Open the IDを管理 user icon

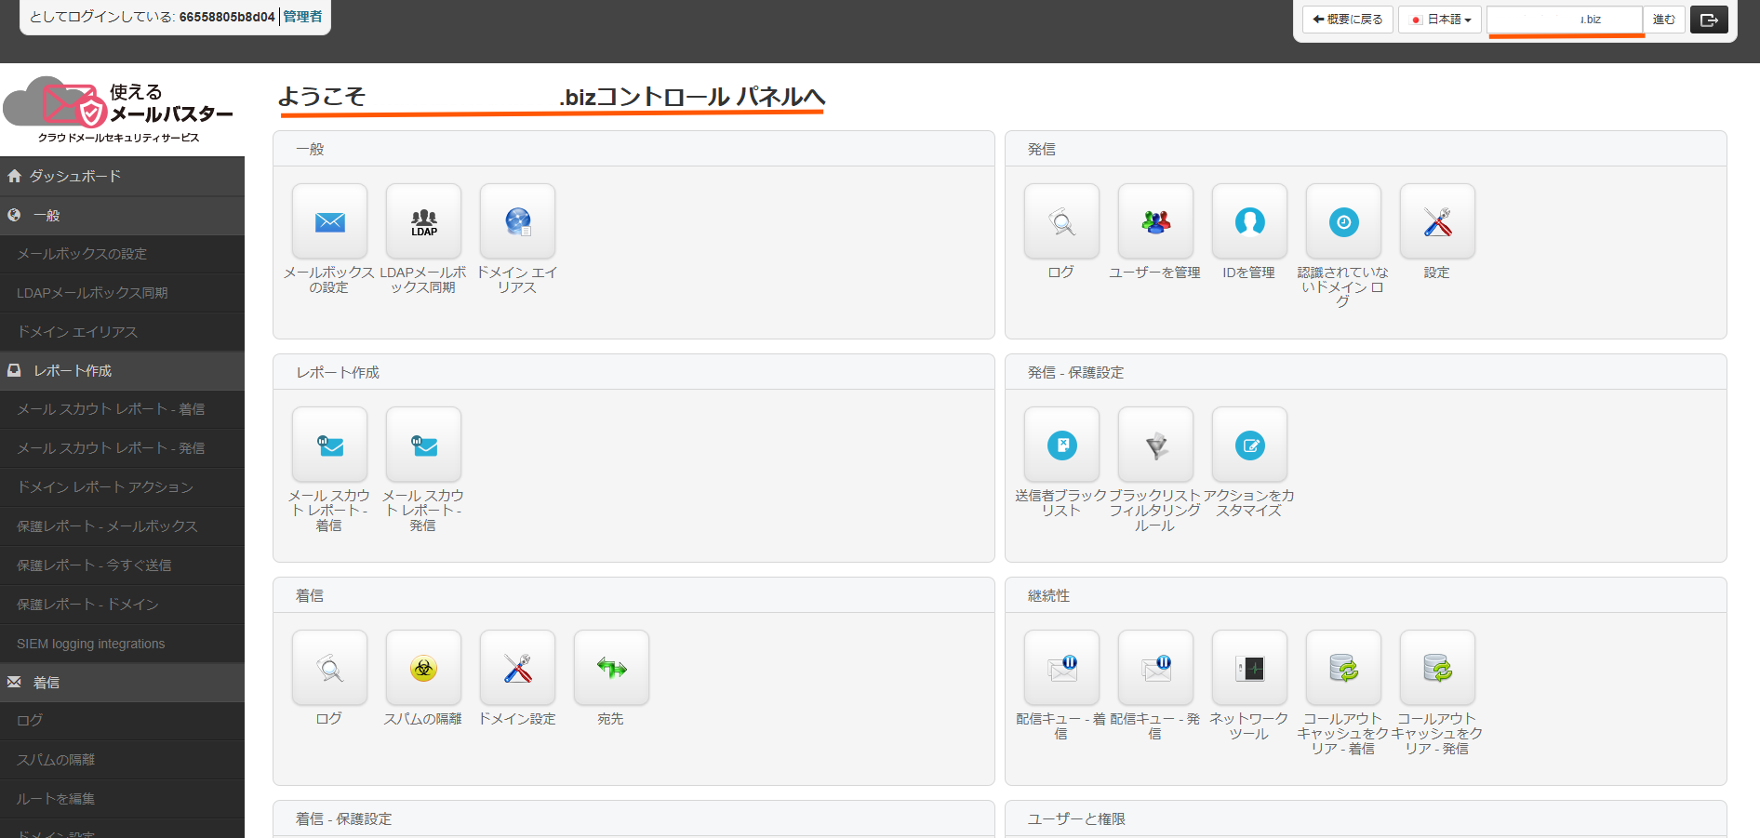point(1249,221)
